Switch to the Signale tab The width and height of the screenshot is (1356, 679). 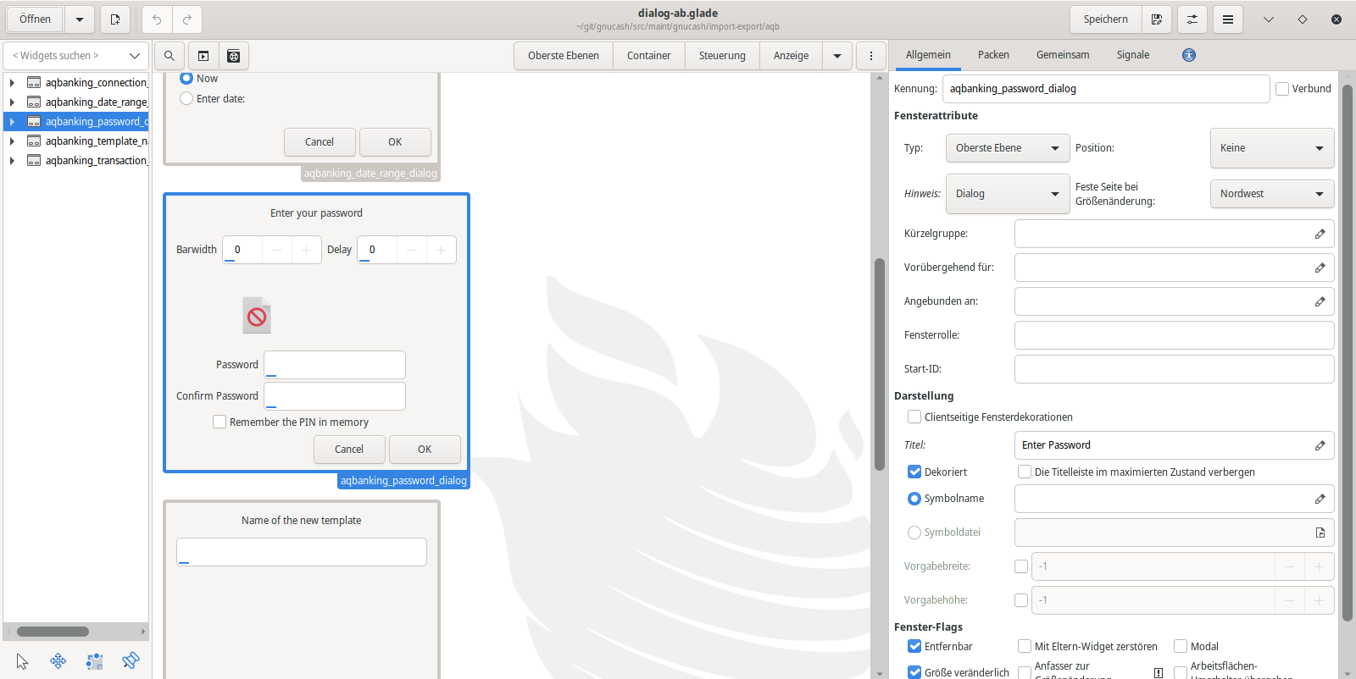pos(1133,55)
